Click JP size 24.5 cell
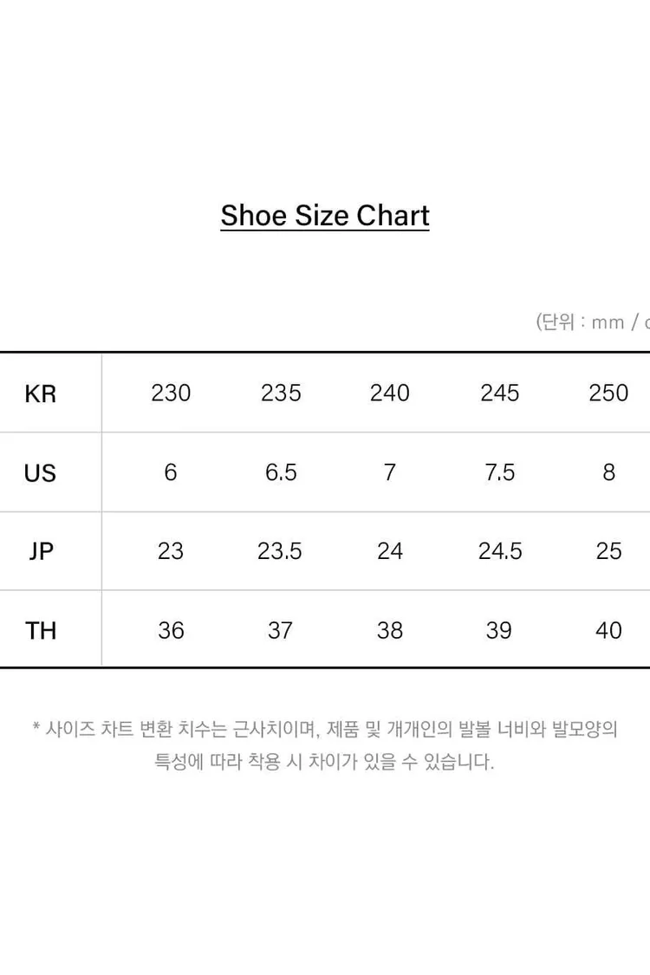Image resolution: width=650 pixels, height=975 pixels. pyautogui.click(x=499, y=551)
